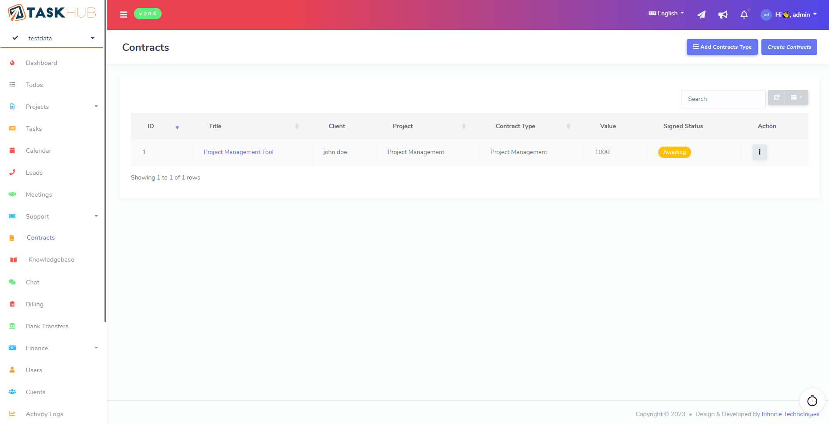Go to Dashboard in the sidebar
Viewport: 829px width, 424px height.
(41, 63)
